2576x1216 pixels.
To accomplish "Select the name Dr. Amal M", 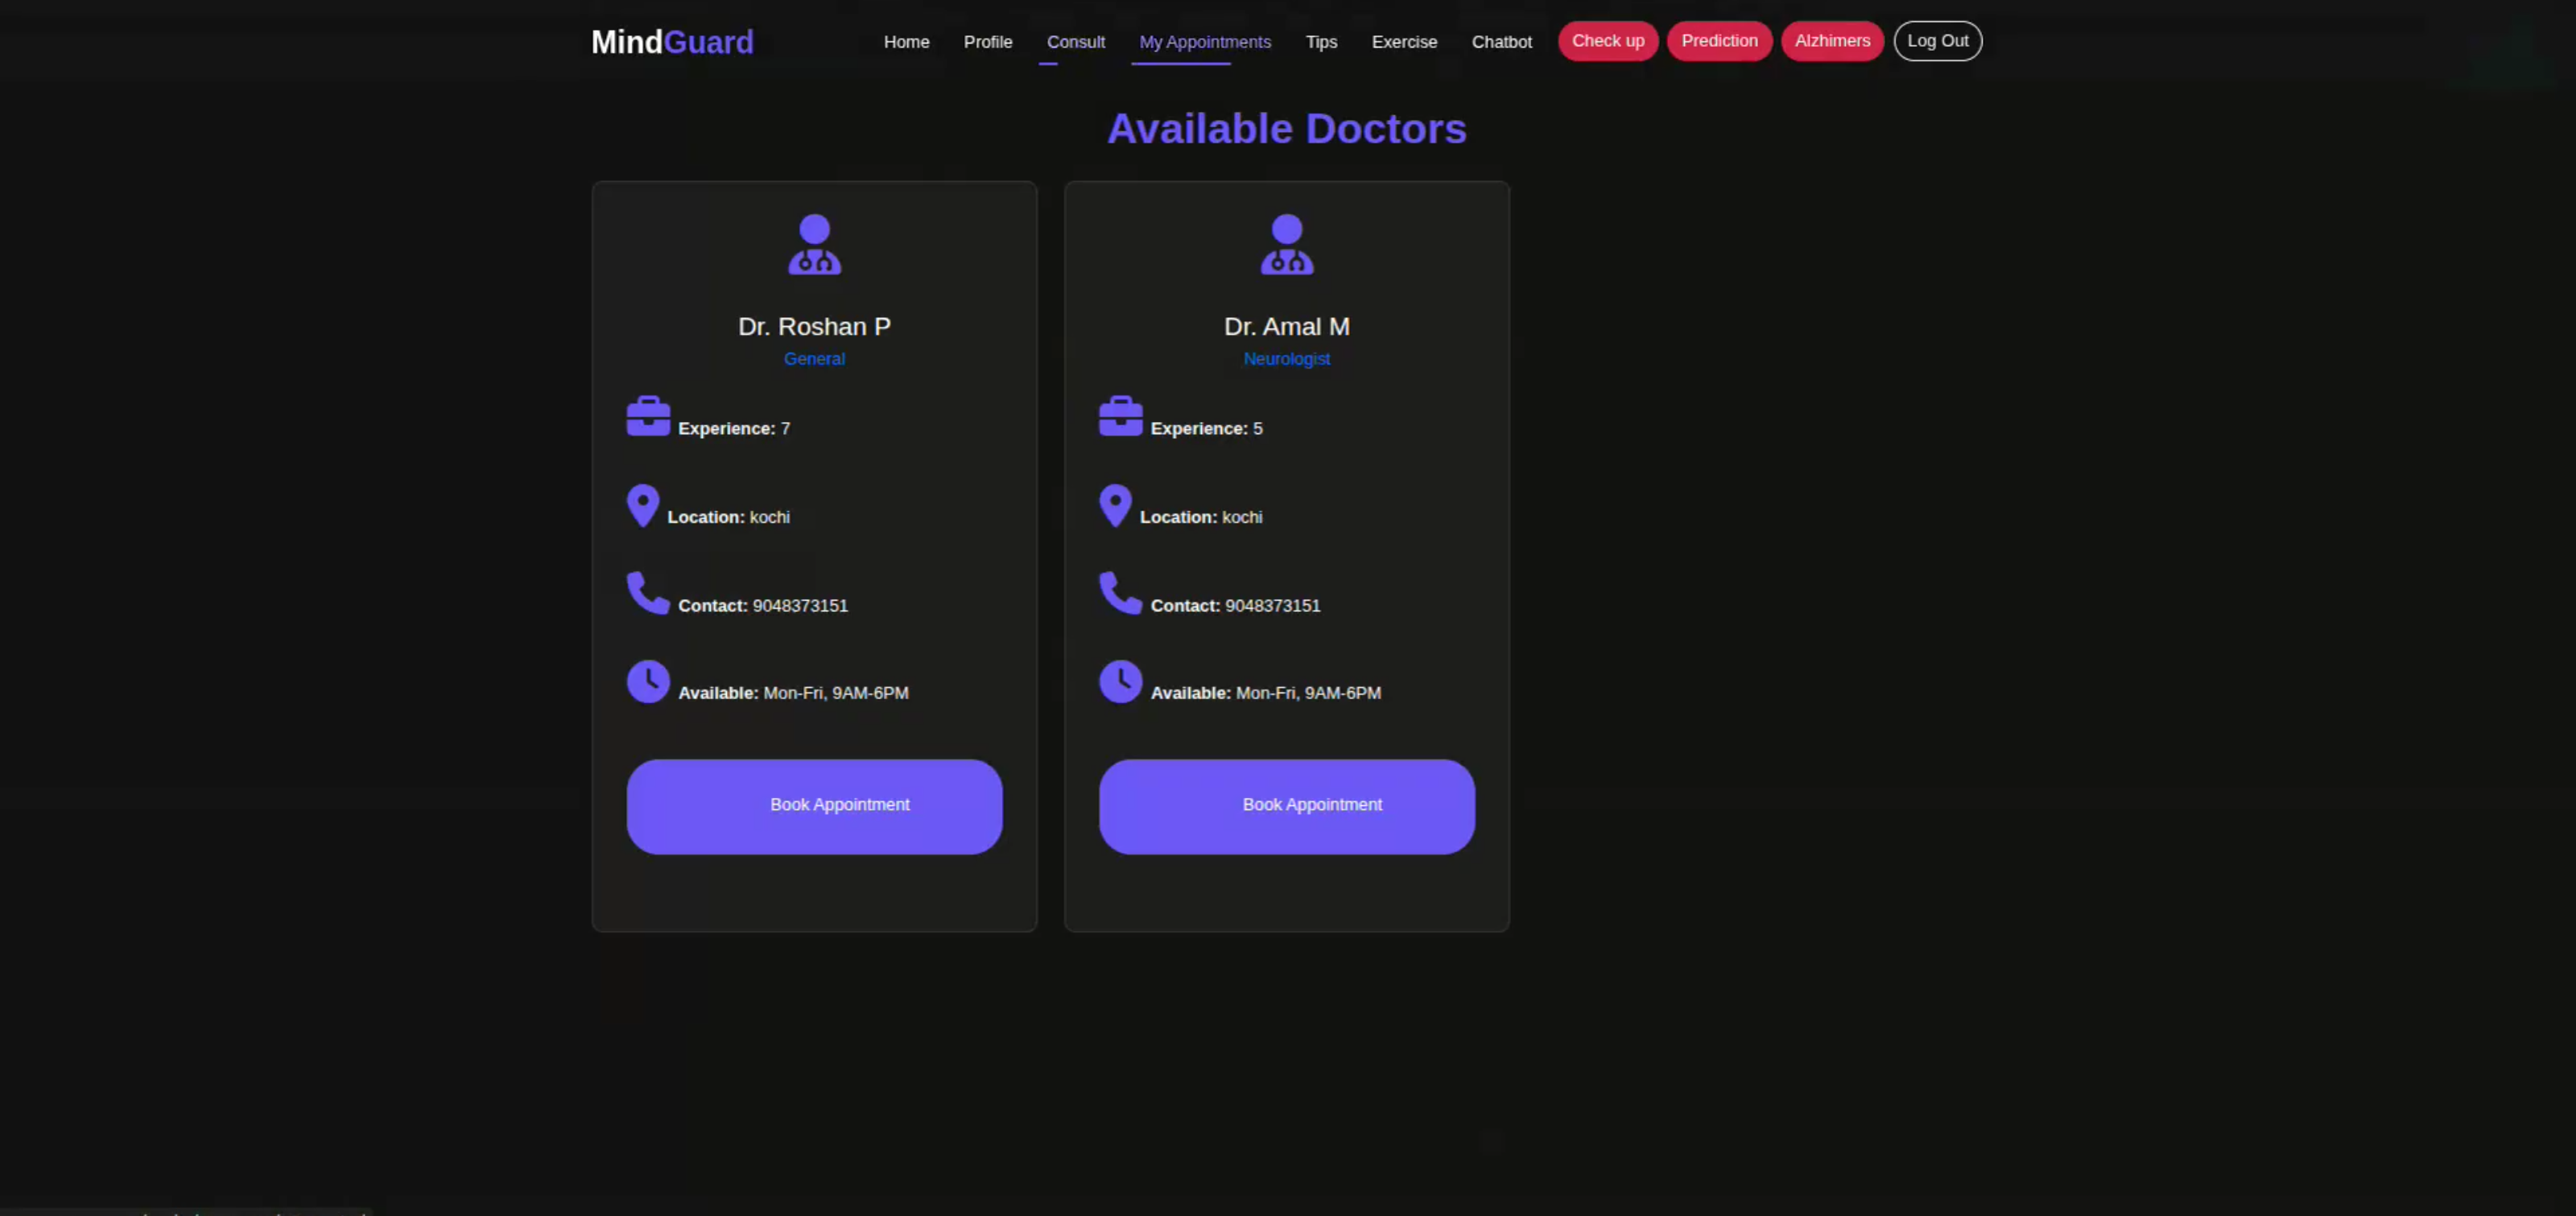I will (1287, 327).
